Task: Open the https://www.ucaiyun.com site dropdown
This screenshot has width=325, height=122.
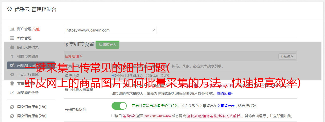Action: pos(110,30)
